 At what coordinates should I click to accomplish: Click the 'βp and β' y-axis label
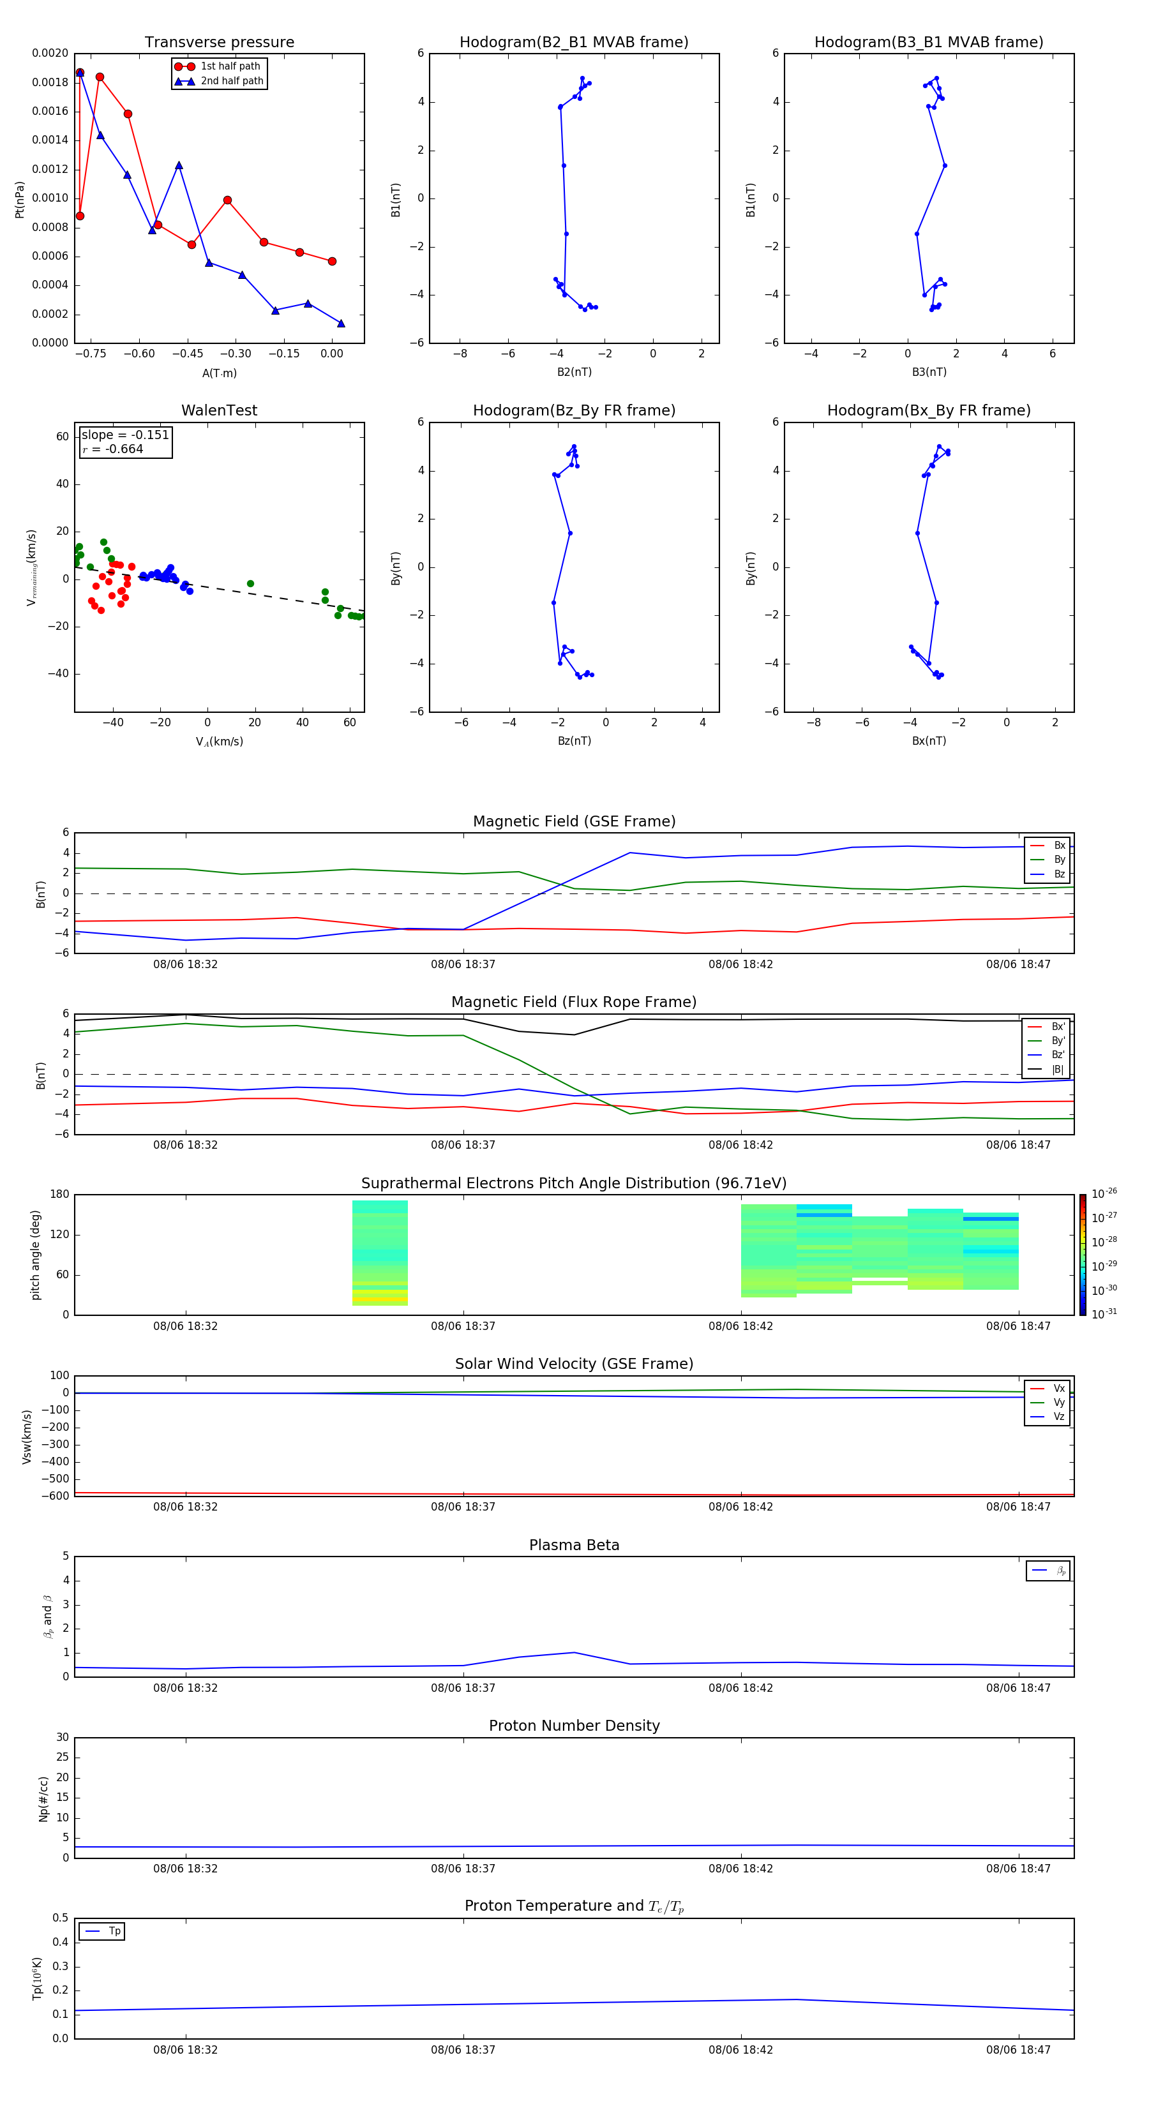(47, 1617)
